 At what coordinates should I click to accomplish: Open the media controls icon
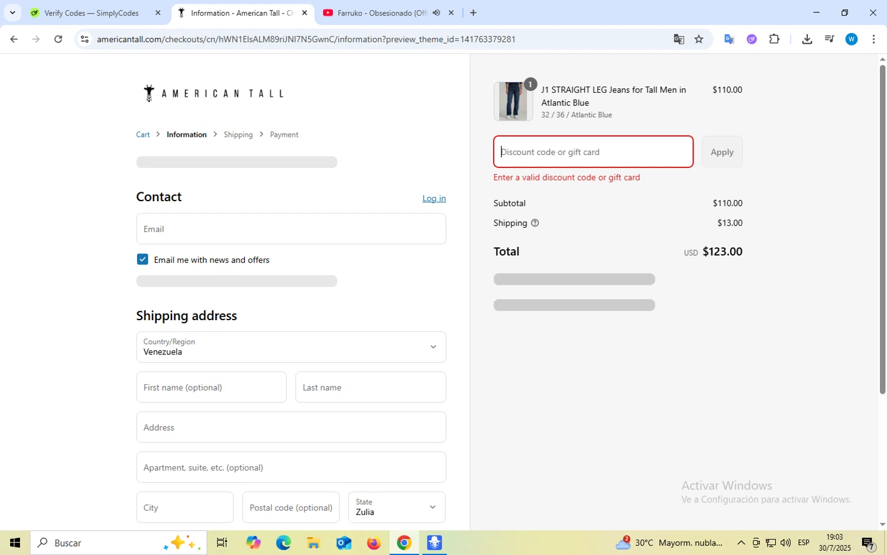tap(829, 39)
